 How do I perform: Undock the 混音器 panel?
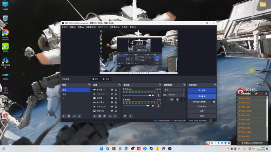(x=160, y=85)
